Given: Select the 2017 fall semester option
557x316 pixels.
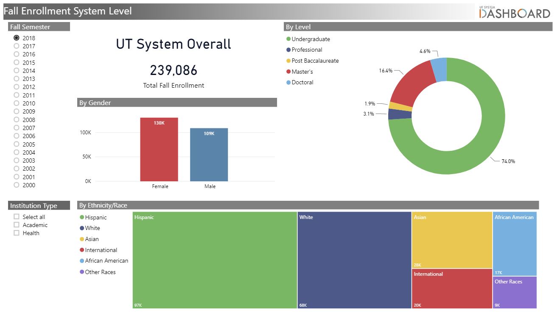Looking at the screenshot, I should [x=17, y=46].
